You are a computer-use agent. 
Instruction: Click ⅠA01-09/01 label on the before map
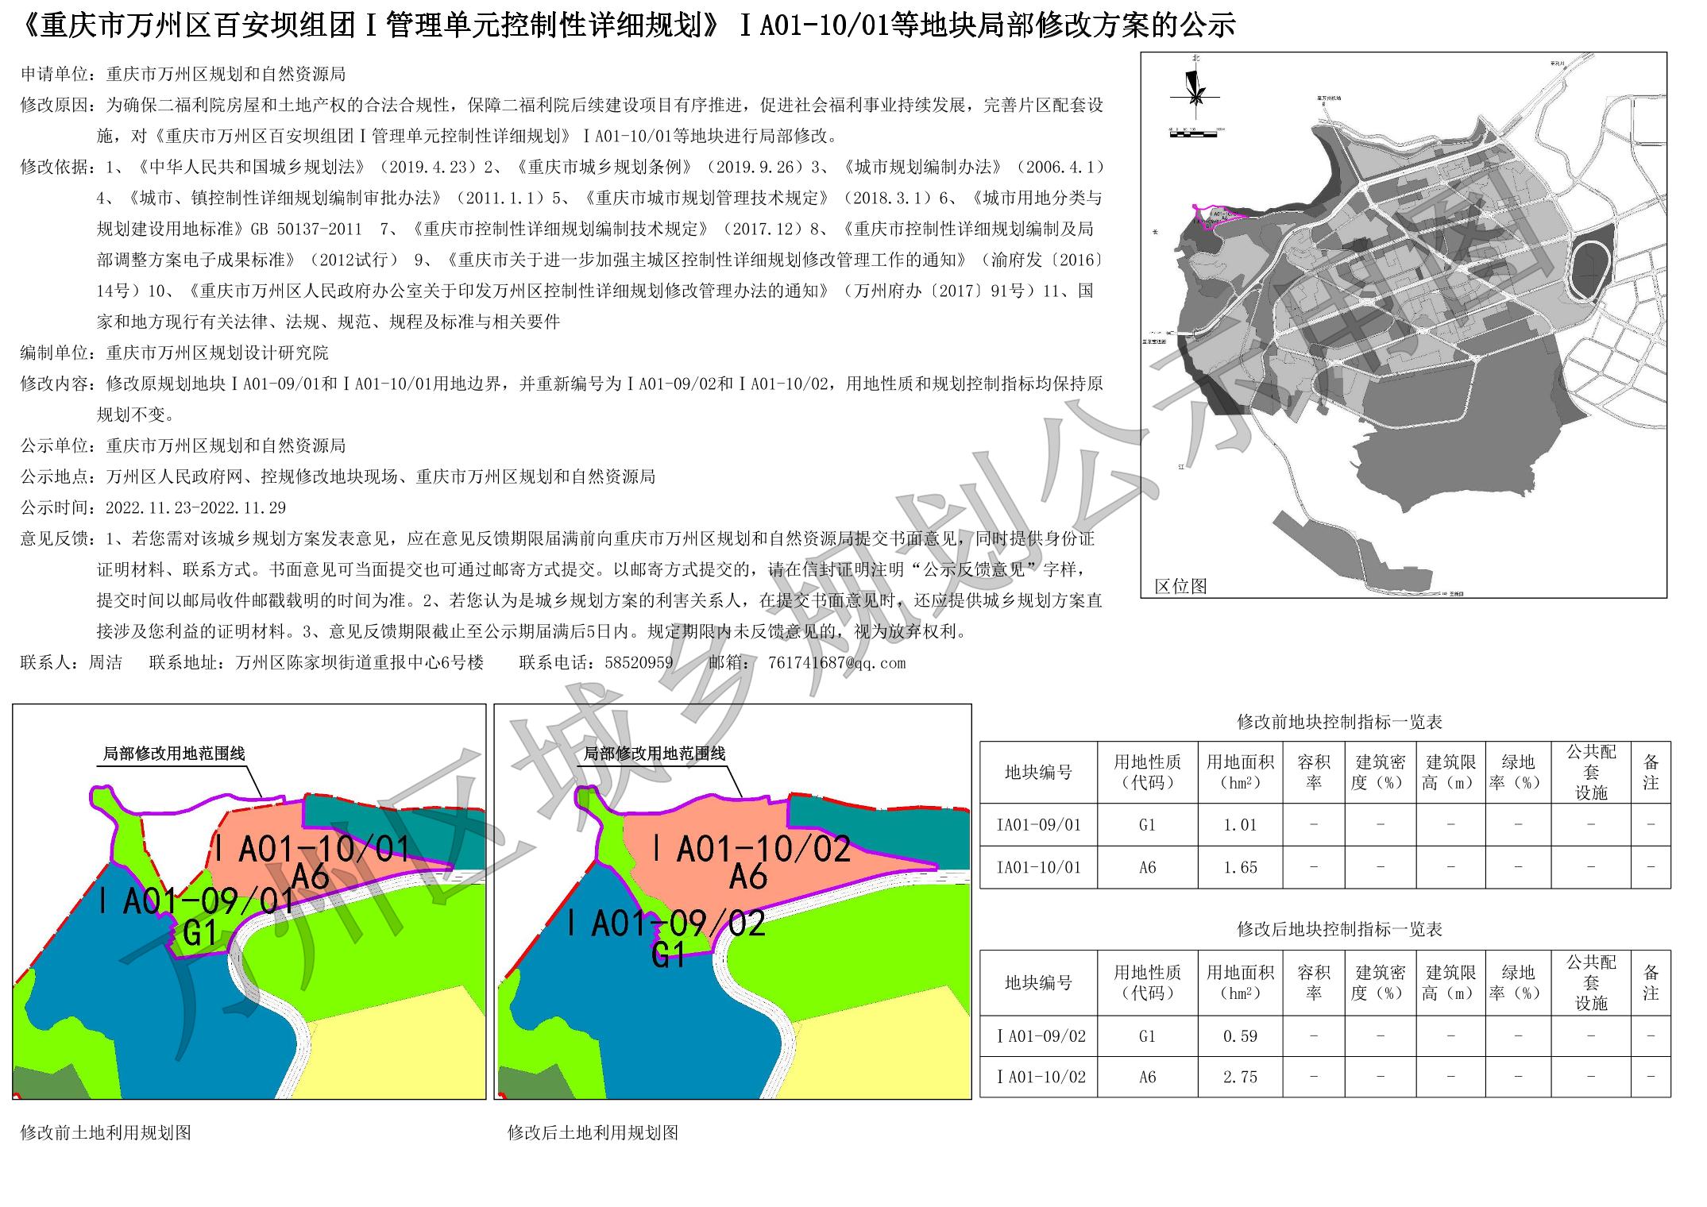[x=196, y=902]
